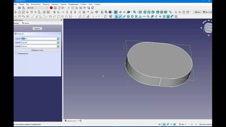Viewport: 226px width, 127px height.
Task: Toggle the snap lock icon
Action: coord(116,17)
